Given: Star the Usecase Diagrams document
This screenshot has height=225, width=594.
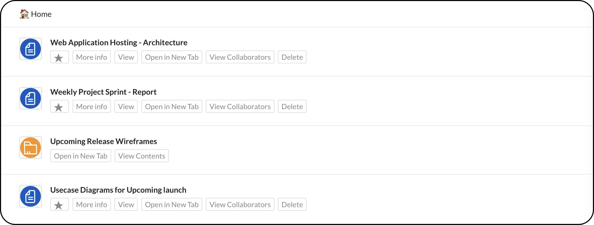Looking at the screenshot, I should pos(60,204).
